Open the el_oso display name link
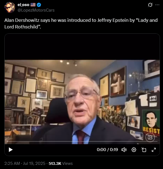Image resolution: width=163 pixels, height=169 pixels. (23, 5)
